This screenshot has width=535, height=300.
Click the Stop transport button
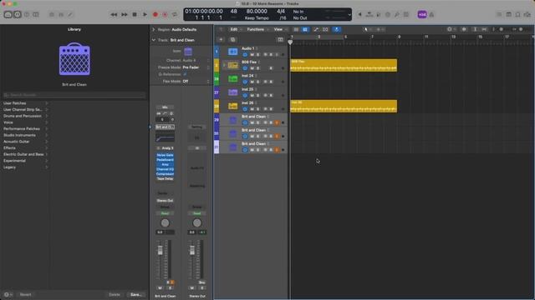(x=135, y=15)
